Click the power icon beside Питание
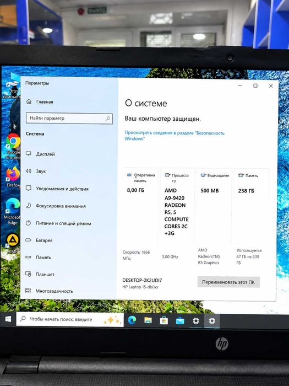This screenshot has width=289, height=386. (x=29, y=223)
